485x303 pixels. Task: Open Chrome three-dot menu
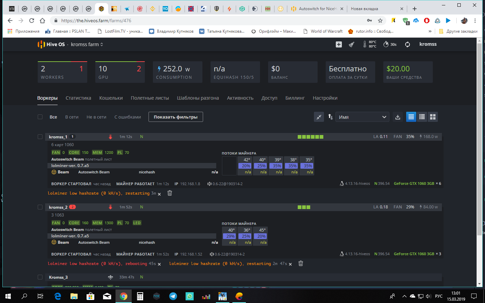click(x=475, y=21)
